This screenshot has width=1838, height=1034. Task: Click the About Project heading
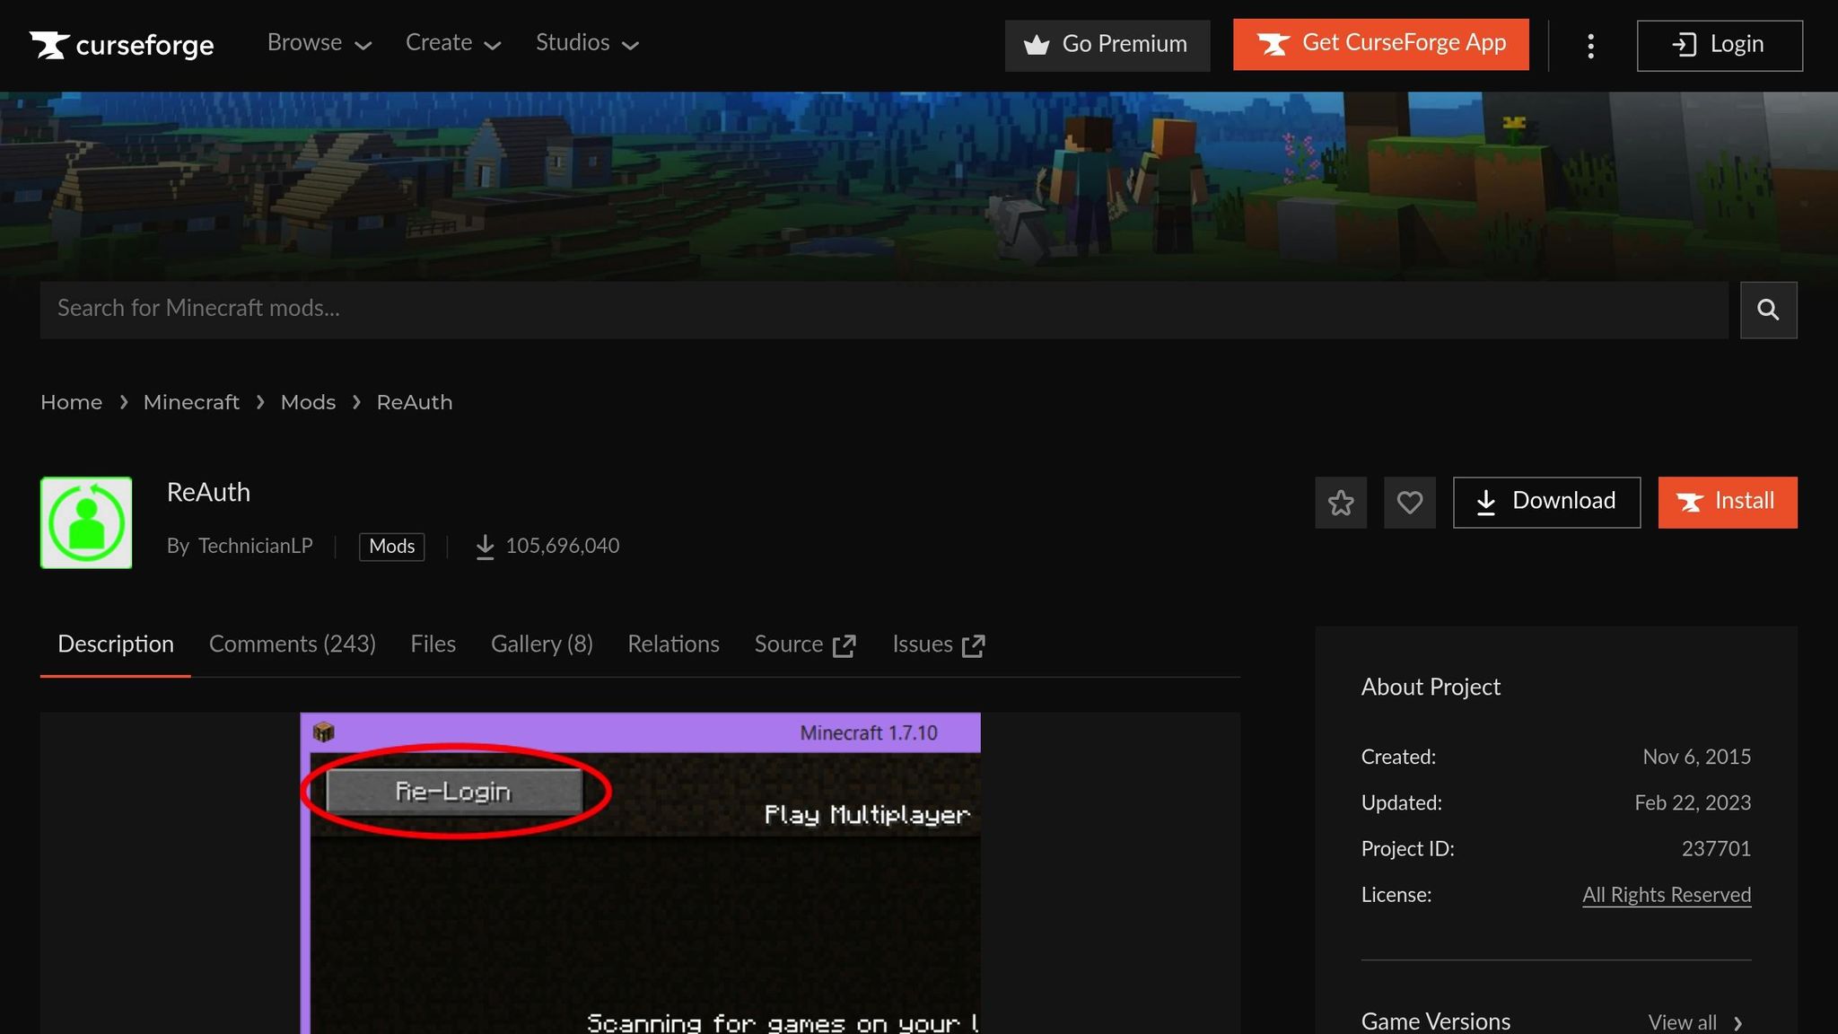[x=1430, y=687]
